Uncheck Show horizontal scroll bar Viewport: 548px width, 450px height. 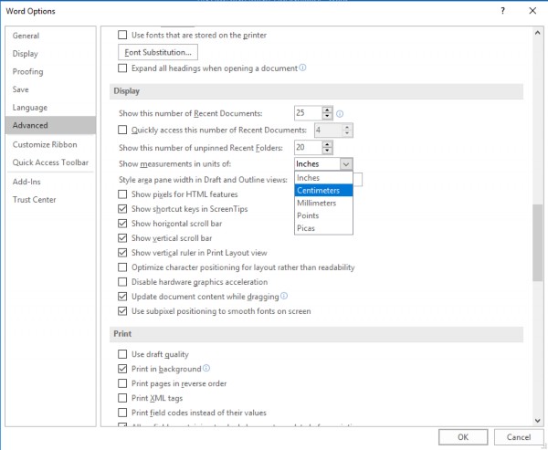pyautogui.click(x=123, y=224)
